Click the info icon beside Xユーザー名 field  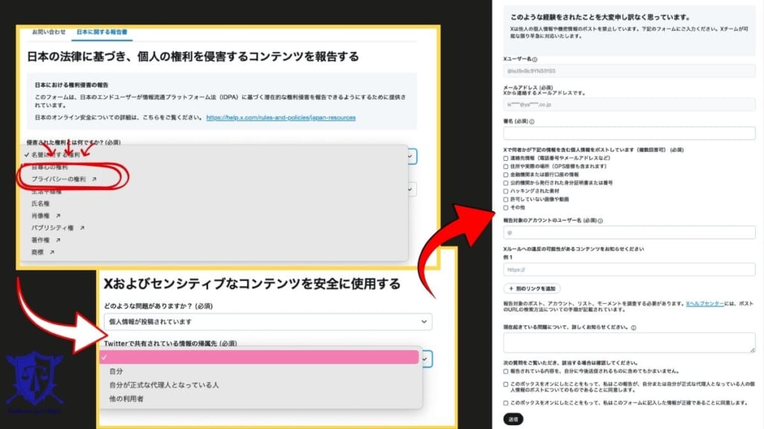(x=536, y=60)
